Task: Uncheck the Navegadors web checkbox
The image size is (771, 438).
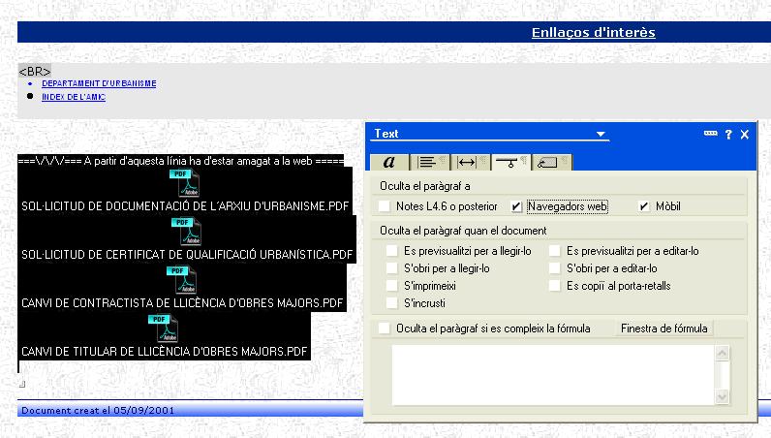Action: pos(516,206)
